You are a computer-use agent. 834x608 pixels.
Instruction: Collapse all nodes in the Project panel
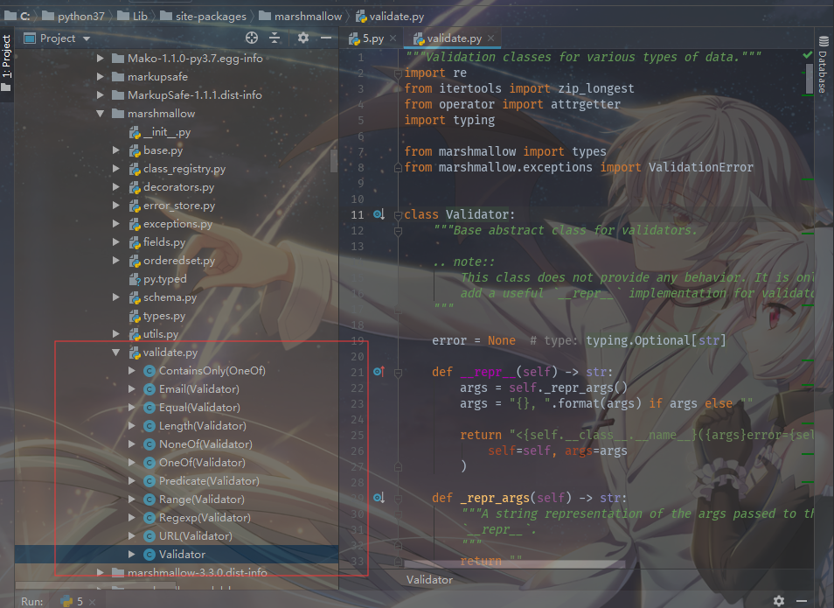275,38
